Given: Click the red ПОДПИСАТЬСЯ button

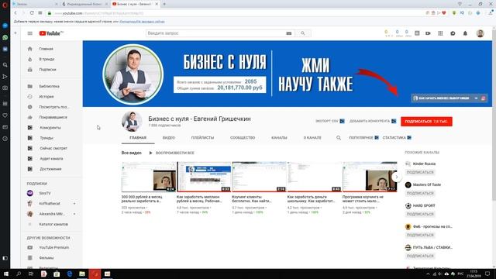Looking at the screenshot, I should click(x=426, y=122).
